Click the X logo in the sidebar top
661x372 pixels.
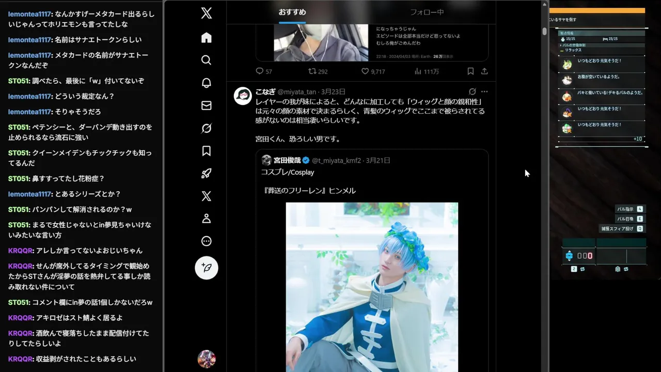click(206, 13)
